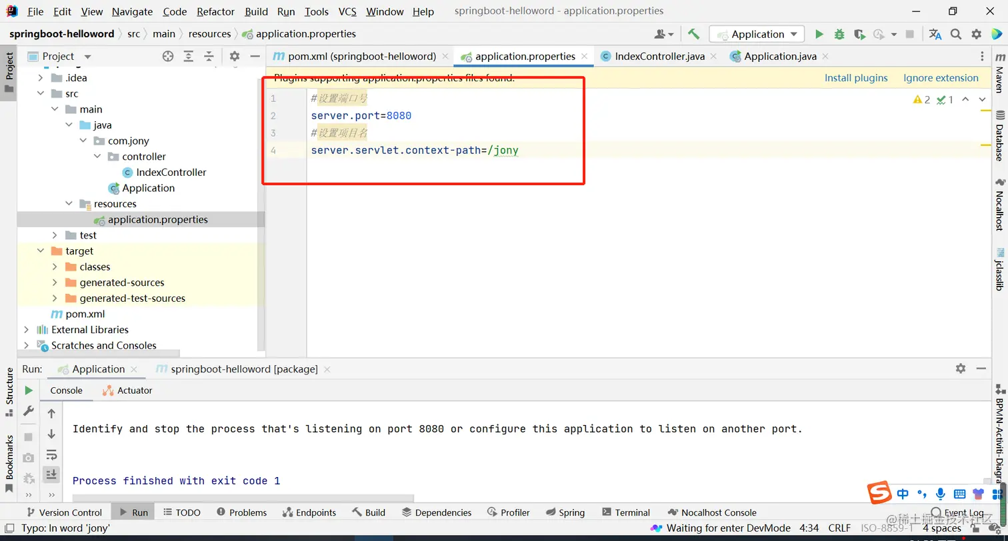Click the up arrow in console toolbar
1008x541 pixels.
[x=51, y=414]
